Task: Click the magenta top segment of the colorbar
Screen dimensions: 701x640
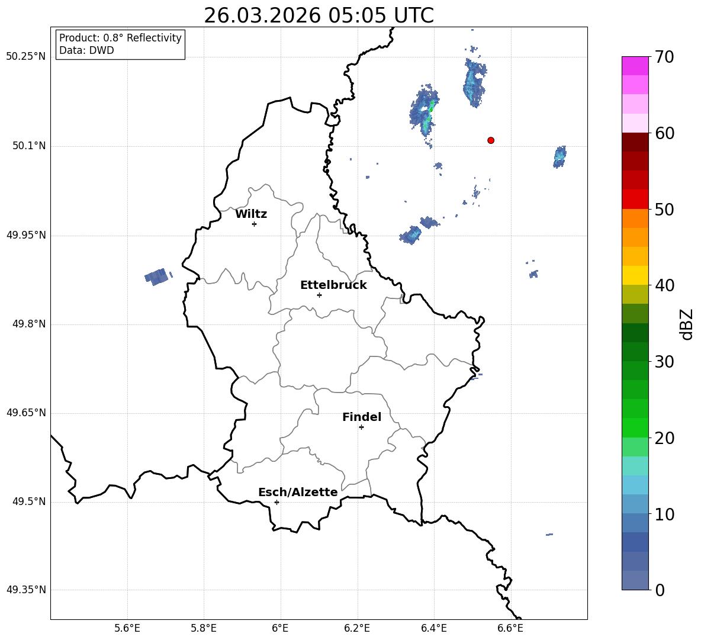Action: (x=635, y=66)
